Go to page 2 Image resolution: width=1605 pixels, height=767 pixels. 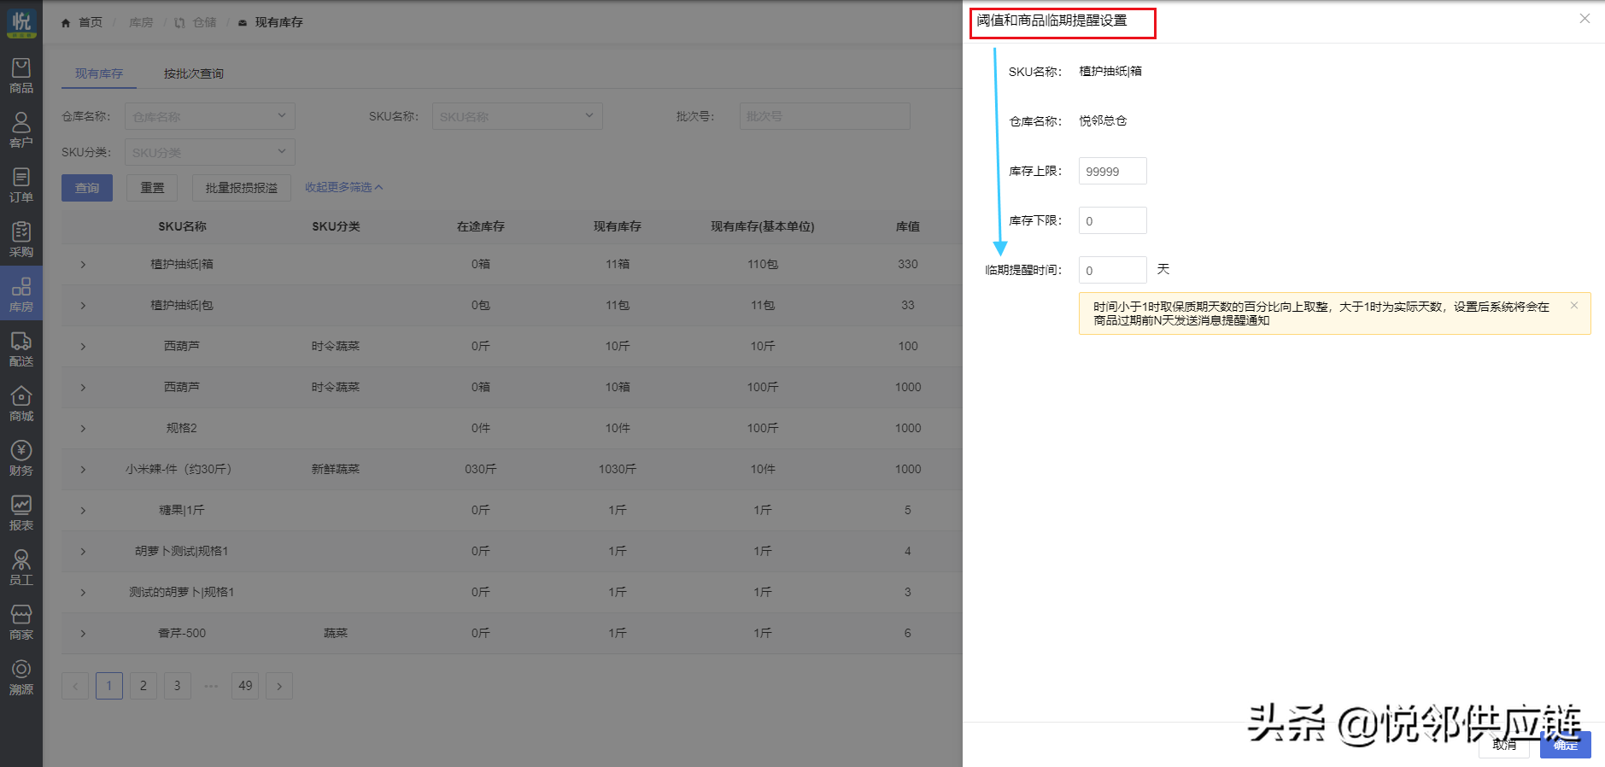tap(144, 686)
